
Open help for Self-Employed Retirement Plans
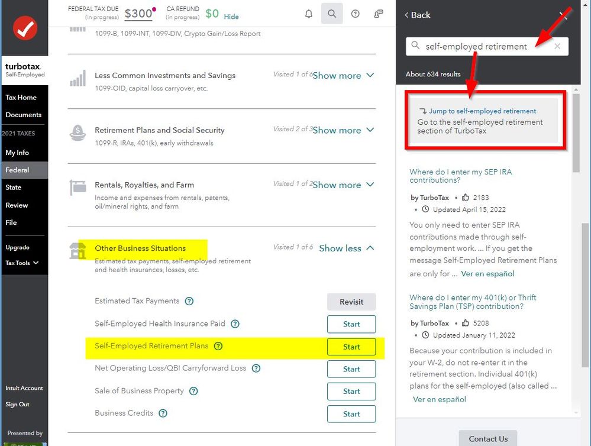point(218,346)
